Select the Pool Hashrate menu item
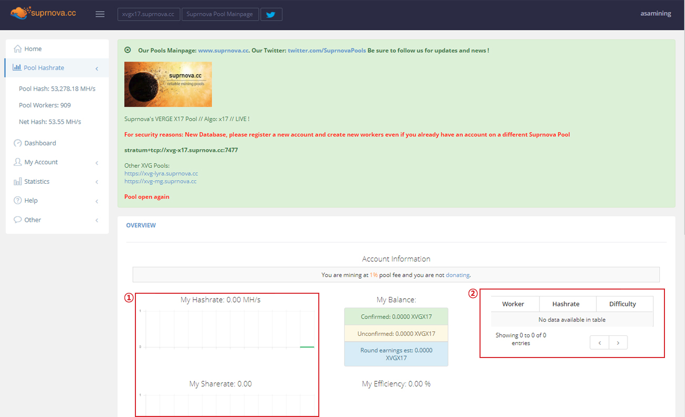Screen dimensions: 685x417 coord(57,68)
